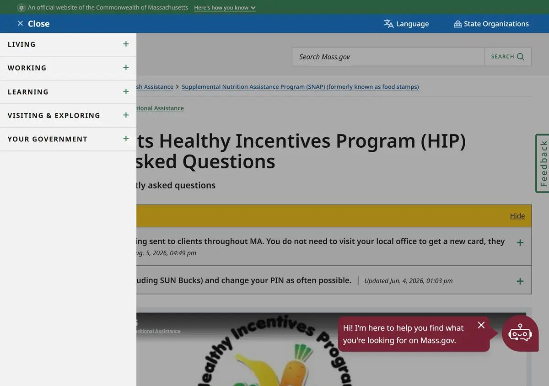Click the Search Mass.gov input field
The height and width of the screenshot is (386, 549).
click(x=388, y=57)
